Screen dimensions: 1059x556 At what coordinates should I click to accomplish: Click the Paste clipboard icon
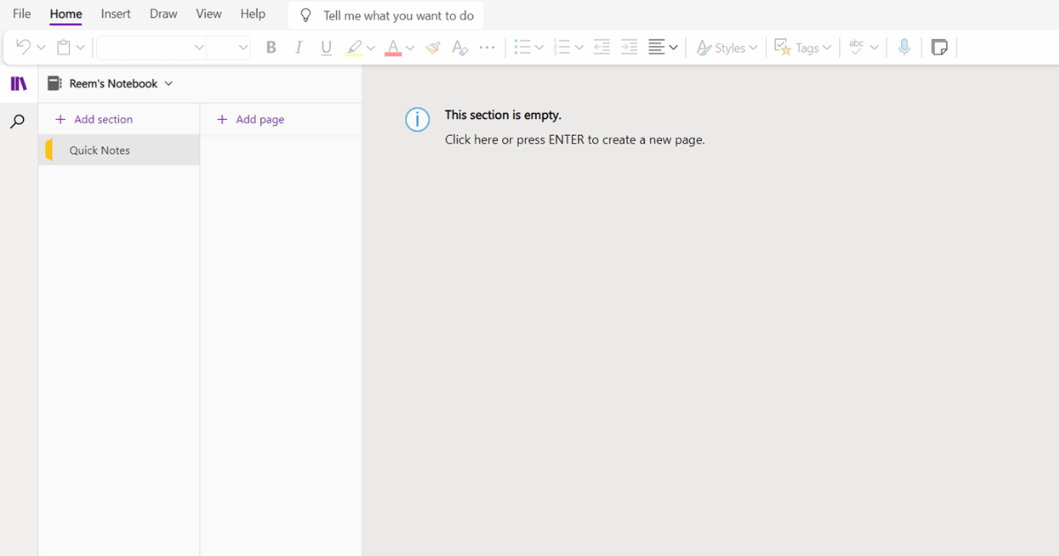pyautogui.click(x=64, y=47)
